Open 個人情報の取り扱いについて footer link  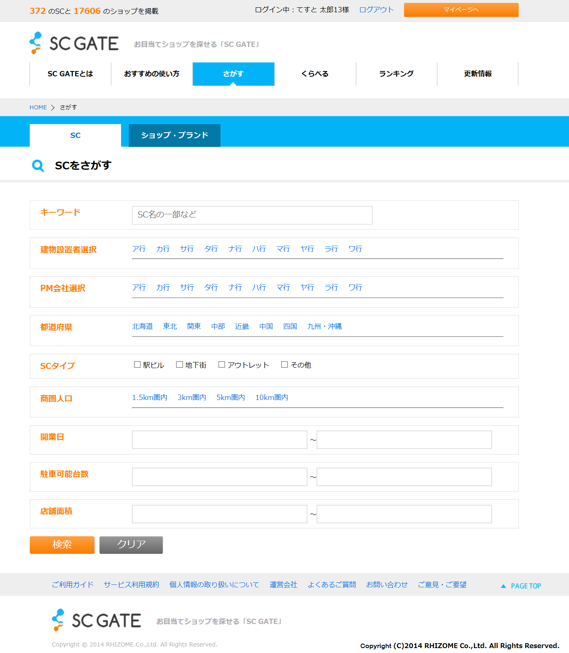point(214,584)
